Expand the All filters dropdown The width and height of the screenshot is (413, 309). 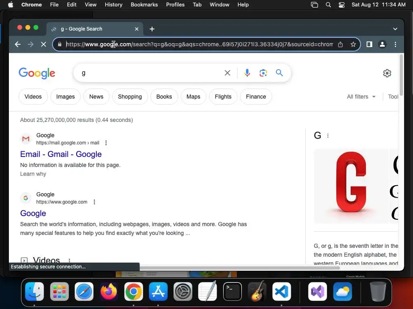[361, 97]
